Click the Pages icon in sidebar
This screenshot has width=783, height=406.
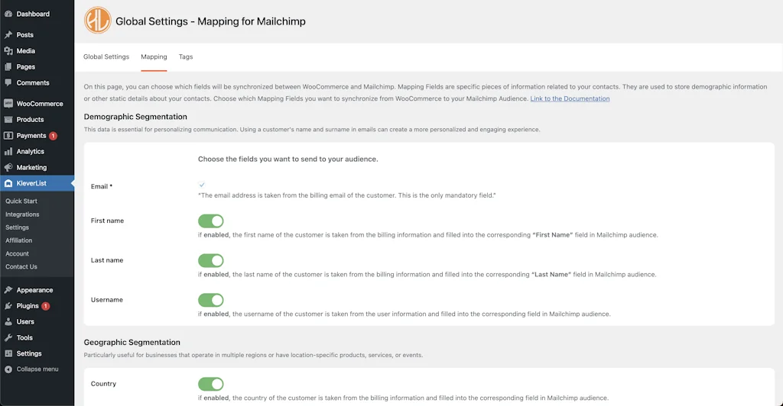coord(8,66)
